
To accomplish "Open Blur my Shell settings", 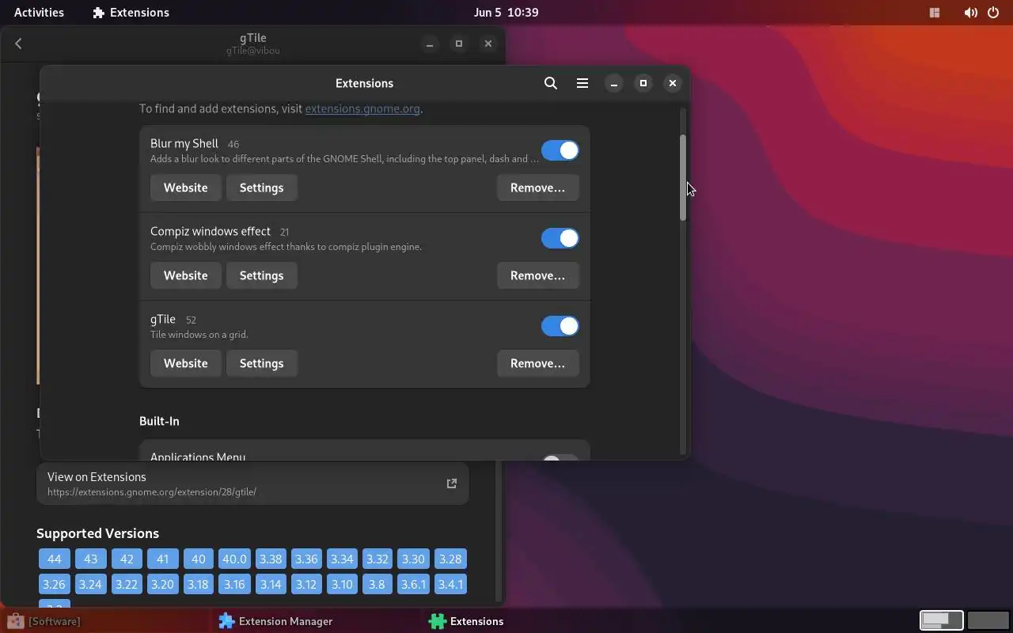I will pyautogui.click(x=261, y=188).
